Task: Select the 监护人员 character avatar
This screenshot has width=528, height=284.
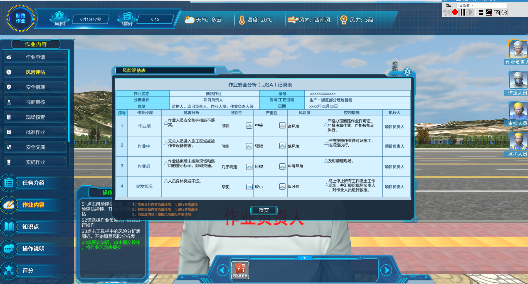Action: pos(518,142)
